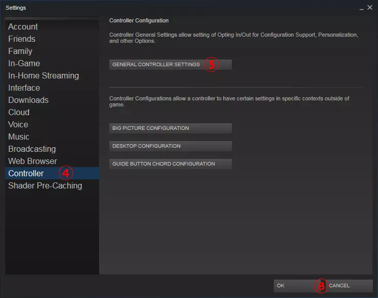Go to the Family settings section

click(x=52, y=51)
